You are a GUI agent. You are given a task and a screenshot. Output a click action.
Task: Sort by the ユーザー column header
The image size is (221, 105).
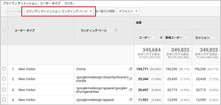[144, 38]
